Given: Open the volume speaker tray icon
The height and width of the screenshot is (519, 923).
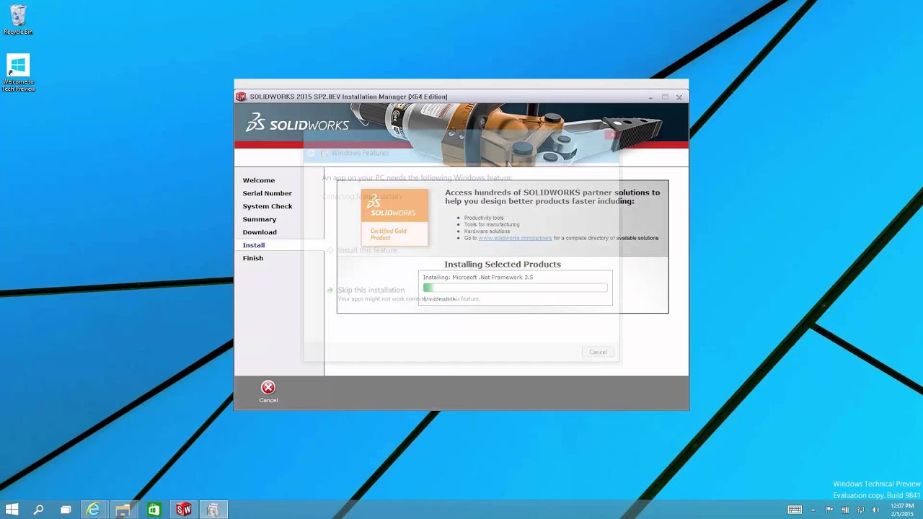Looking at the screenshot, I should coord(875,510).
